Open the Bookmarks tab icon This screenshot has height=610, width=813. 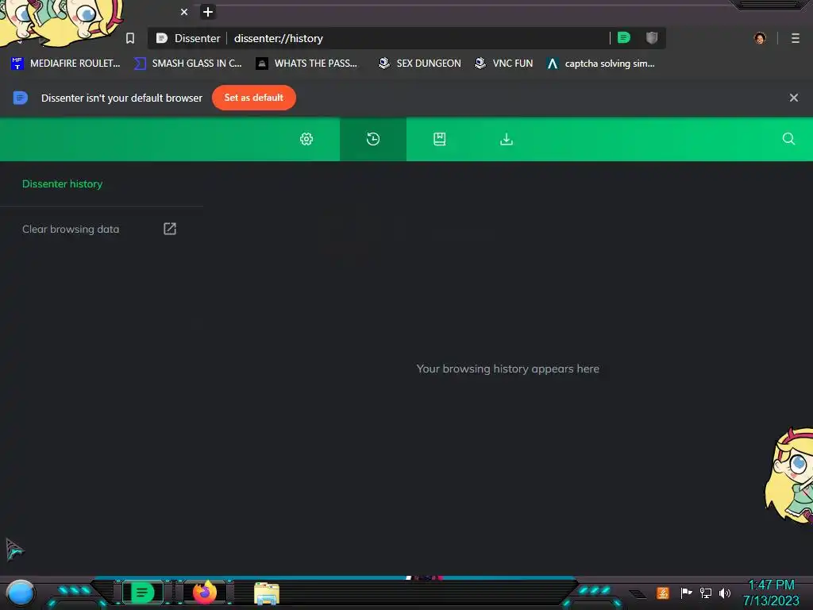tap(439, 139)
